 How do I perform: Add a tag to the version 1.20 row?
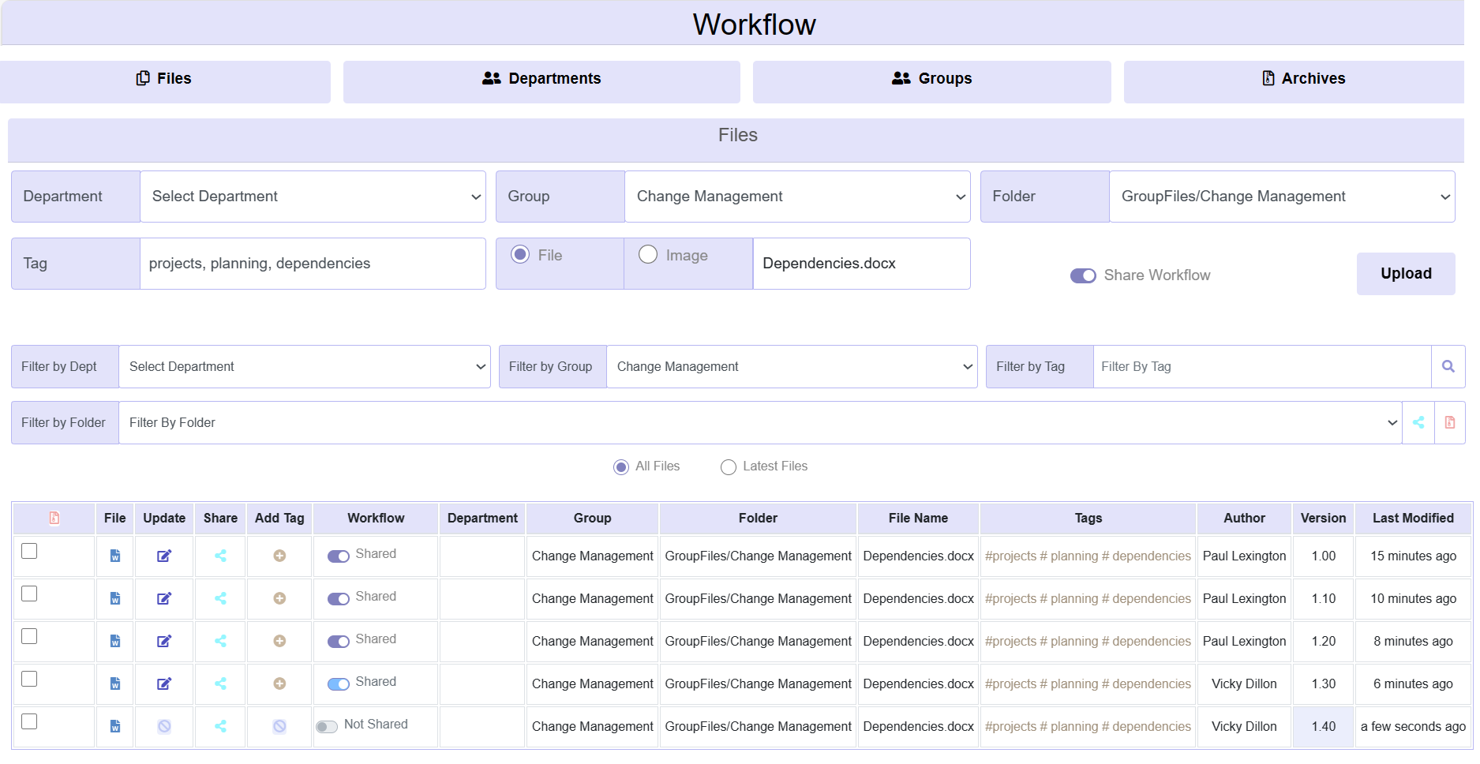279,641
